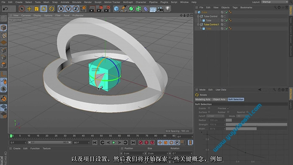293x165 pixels.
Task: Enable Axis mode L-shaped icon
Action: click(3, 74)
